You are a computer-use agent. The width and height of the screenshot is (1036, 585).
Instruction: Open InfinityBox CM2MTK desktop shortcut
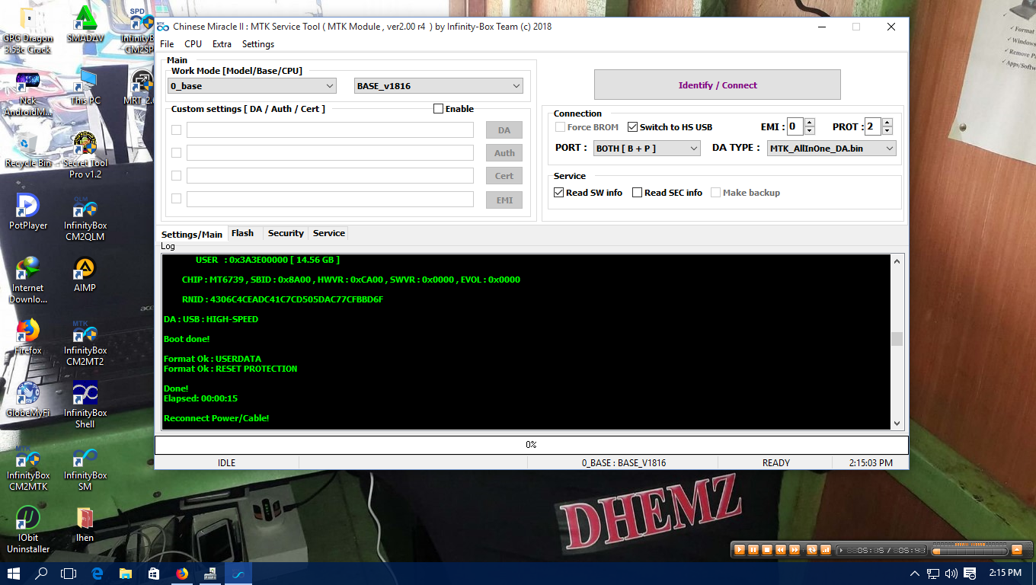click(x=28, y=468)
